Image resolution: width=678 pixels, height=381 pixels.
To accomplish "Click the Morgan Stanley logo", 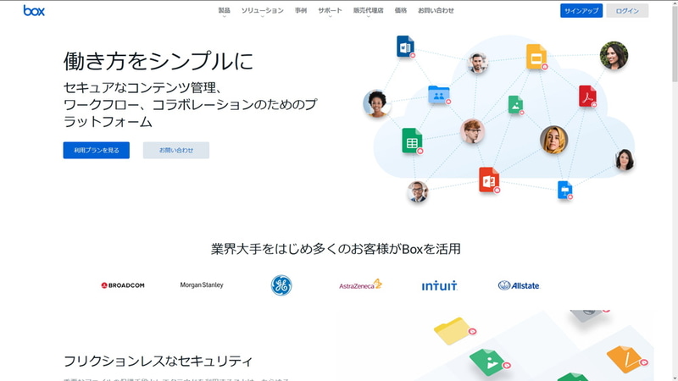I will tap(202, 285).
